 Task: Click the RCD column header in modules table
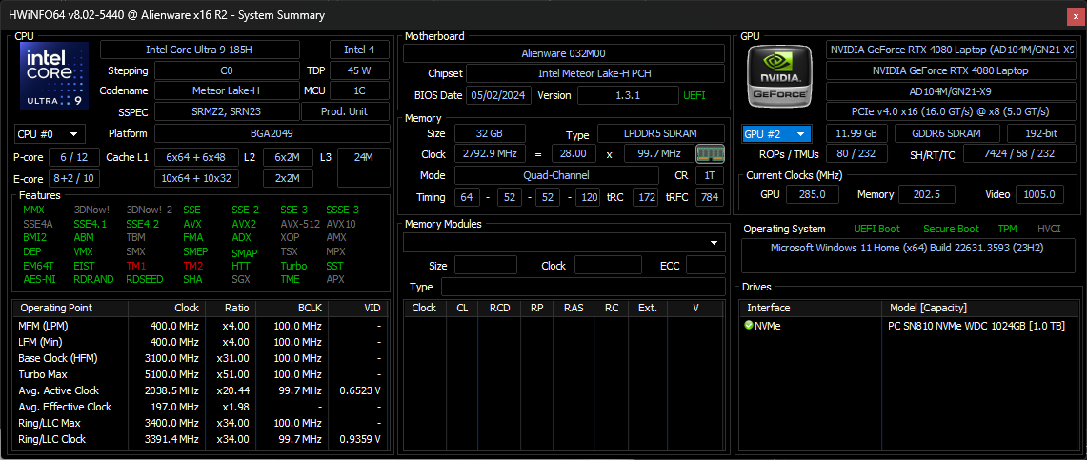(x=499, y=308)
